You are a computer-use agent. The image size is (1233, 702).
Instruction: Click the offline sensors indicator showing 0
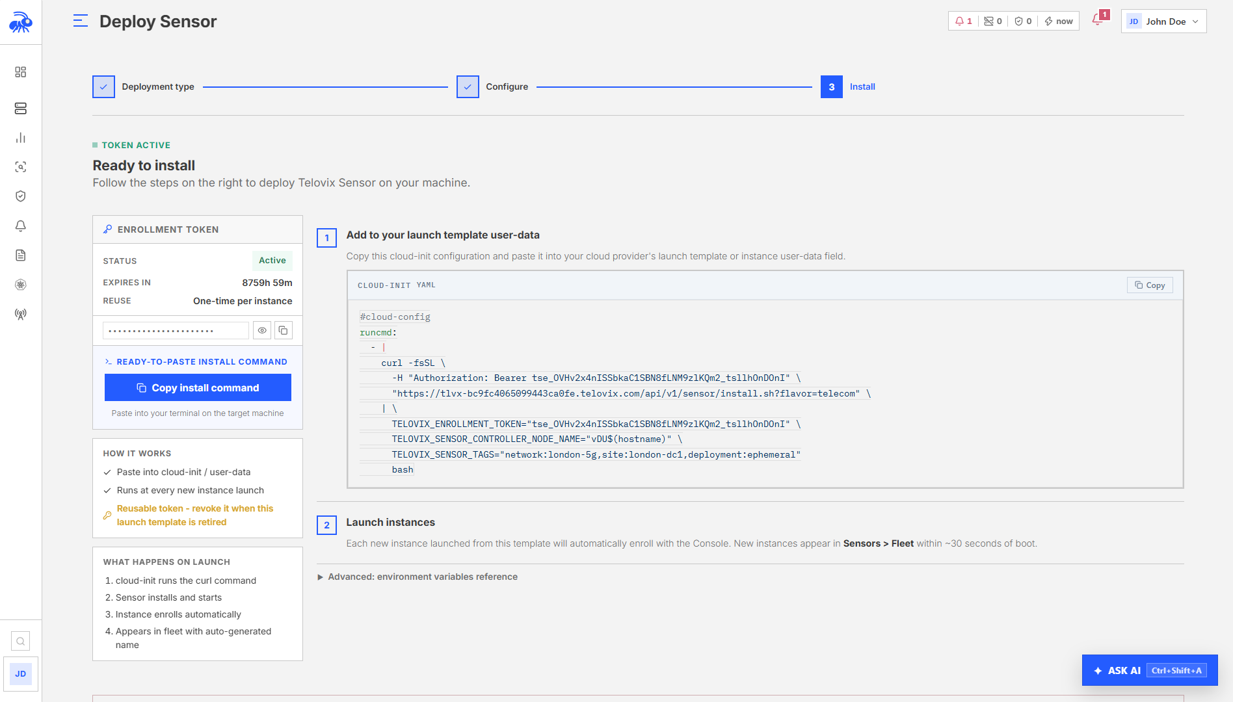click(x=993, y=21)
